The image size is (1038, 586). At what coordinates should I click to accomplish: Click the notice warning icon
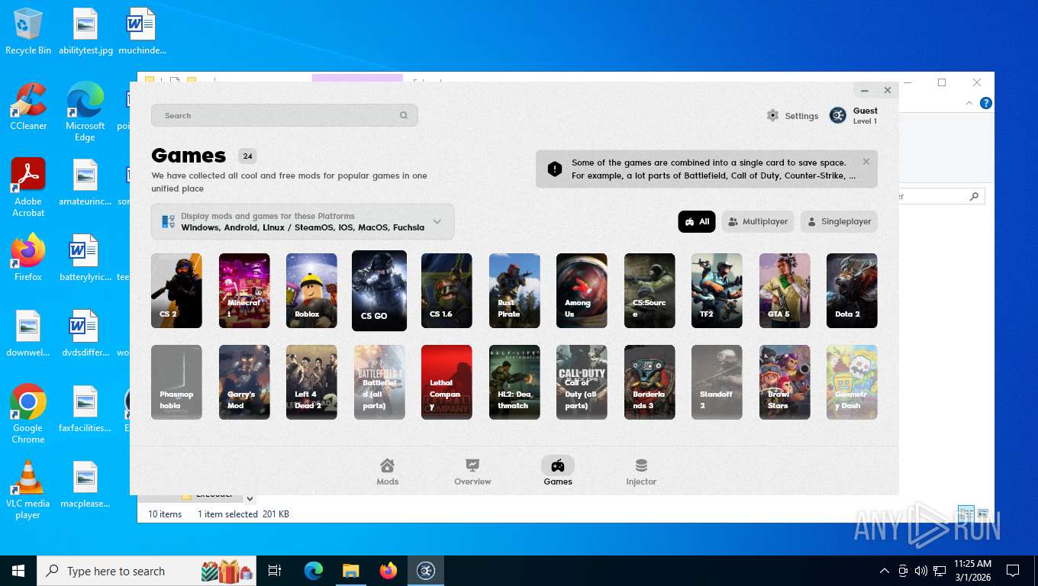pos(555,169)
